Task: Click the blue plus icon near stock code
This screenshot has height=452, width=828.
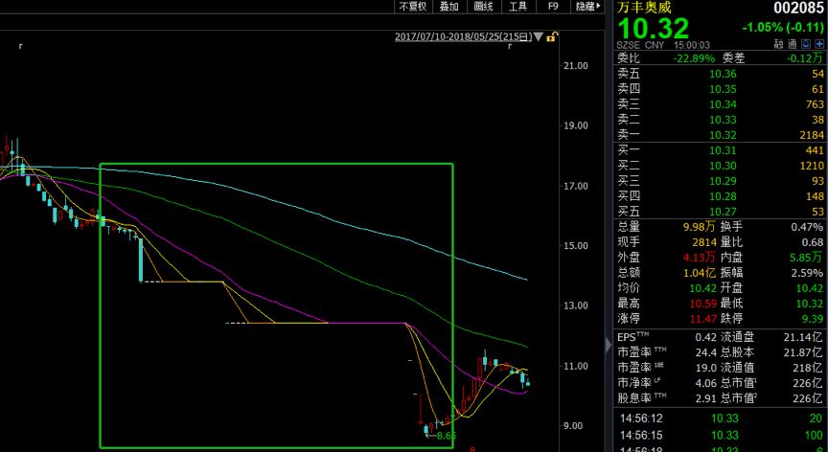Action: click(x=819, y=44)
